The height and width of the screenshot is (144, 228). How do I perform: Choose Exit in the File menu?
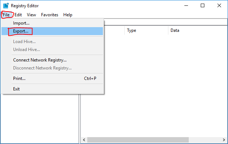click(x=52, y=89)
